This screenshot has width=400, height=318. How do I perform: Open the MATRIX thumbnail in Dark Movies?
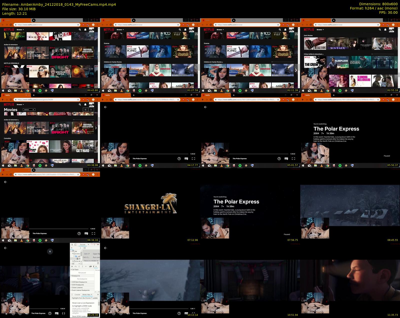[337, 44]
